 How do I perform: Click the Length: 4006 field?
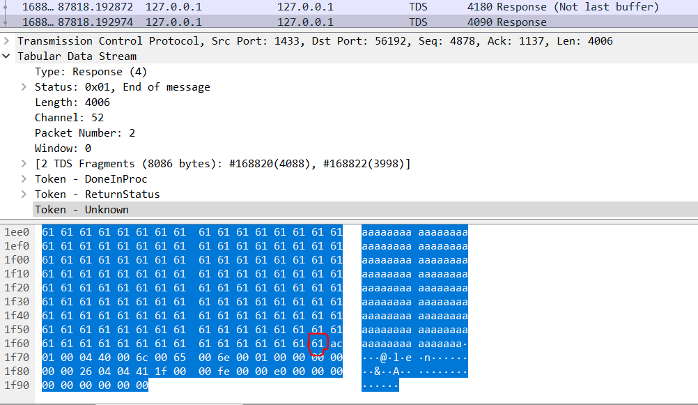pyautogui.click(x=72, y=102)
